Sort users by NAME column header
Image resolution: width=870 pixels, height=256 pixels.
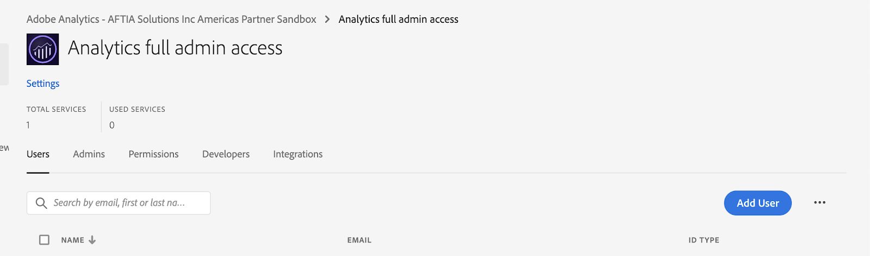pyautogui.click(x=72, y=240)
